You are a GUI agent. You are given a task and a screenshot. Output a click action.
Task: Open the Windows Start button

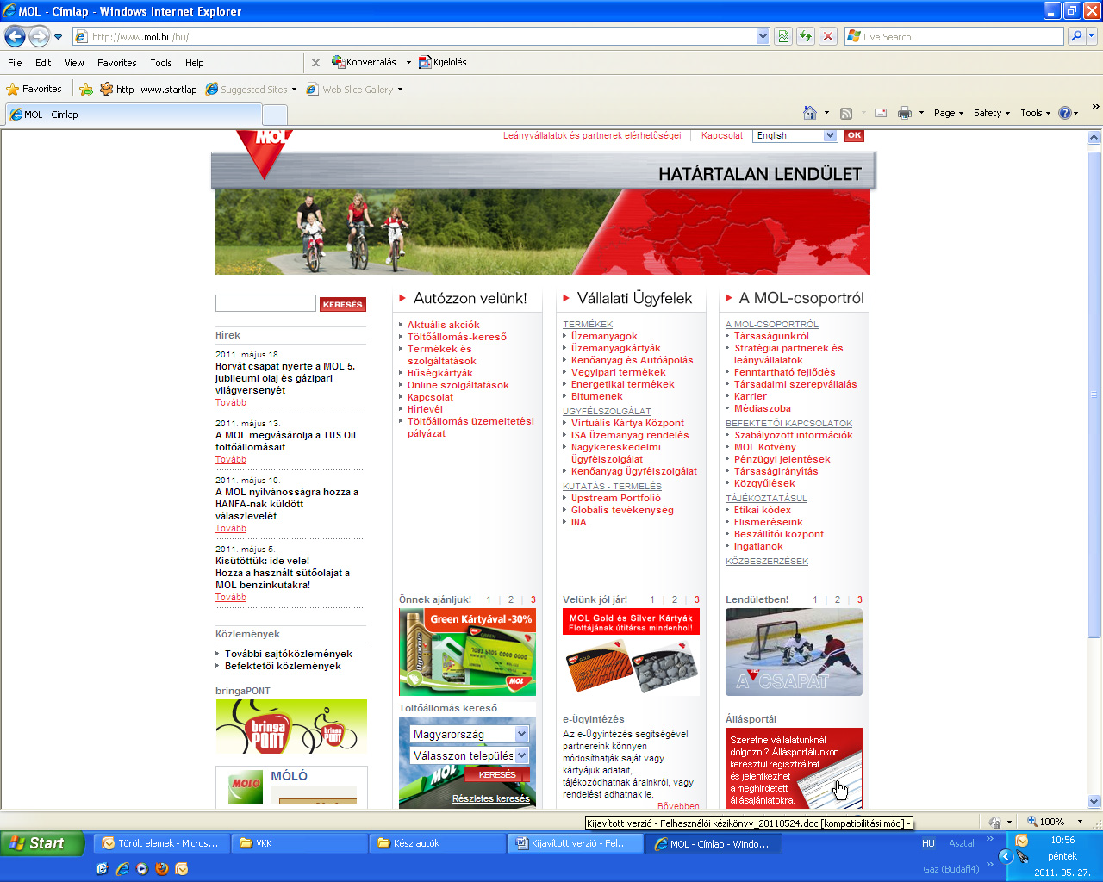41,843
